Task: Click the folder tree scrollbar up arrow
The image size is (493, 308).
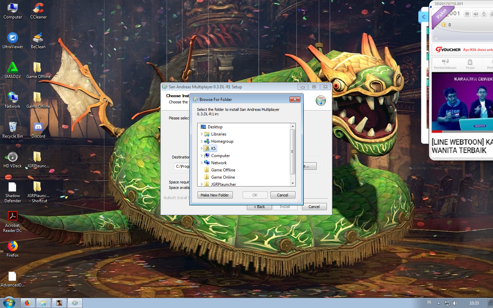Action: point(293,126)
